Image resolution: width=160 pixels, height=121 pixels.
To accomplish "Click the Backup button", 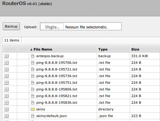I will (11, 26).
